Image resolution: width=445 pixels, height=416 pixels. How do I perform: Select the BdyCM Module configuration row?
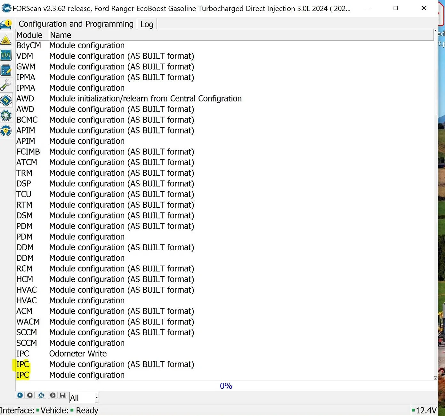224,45
